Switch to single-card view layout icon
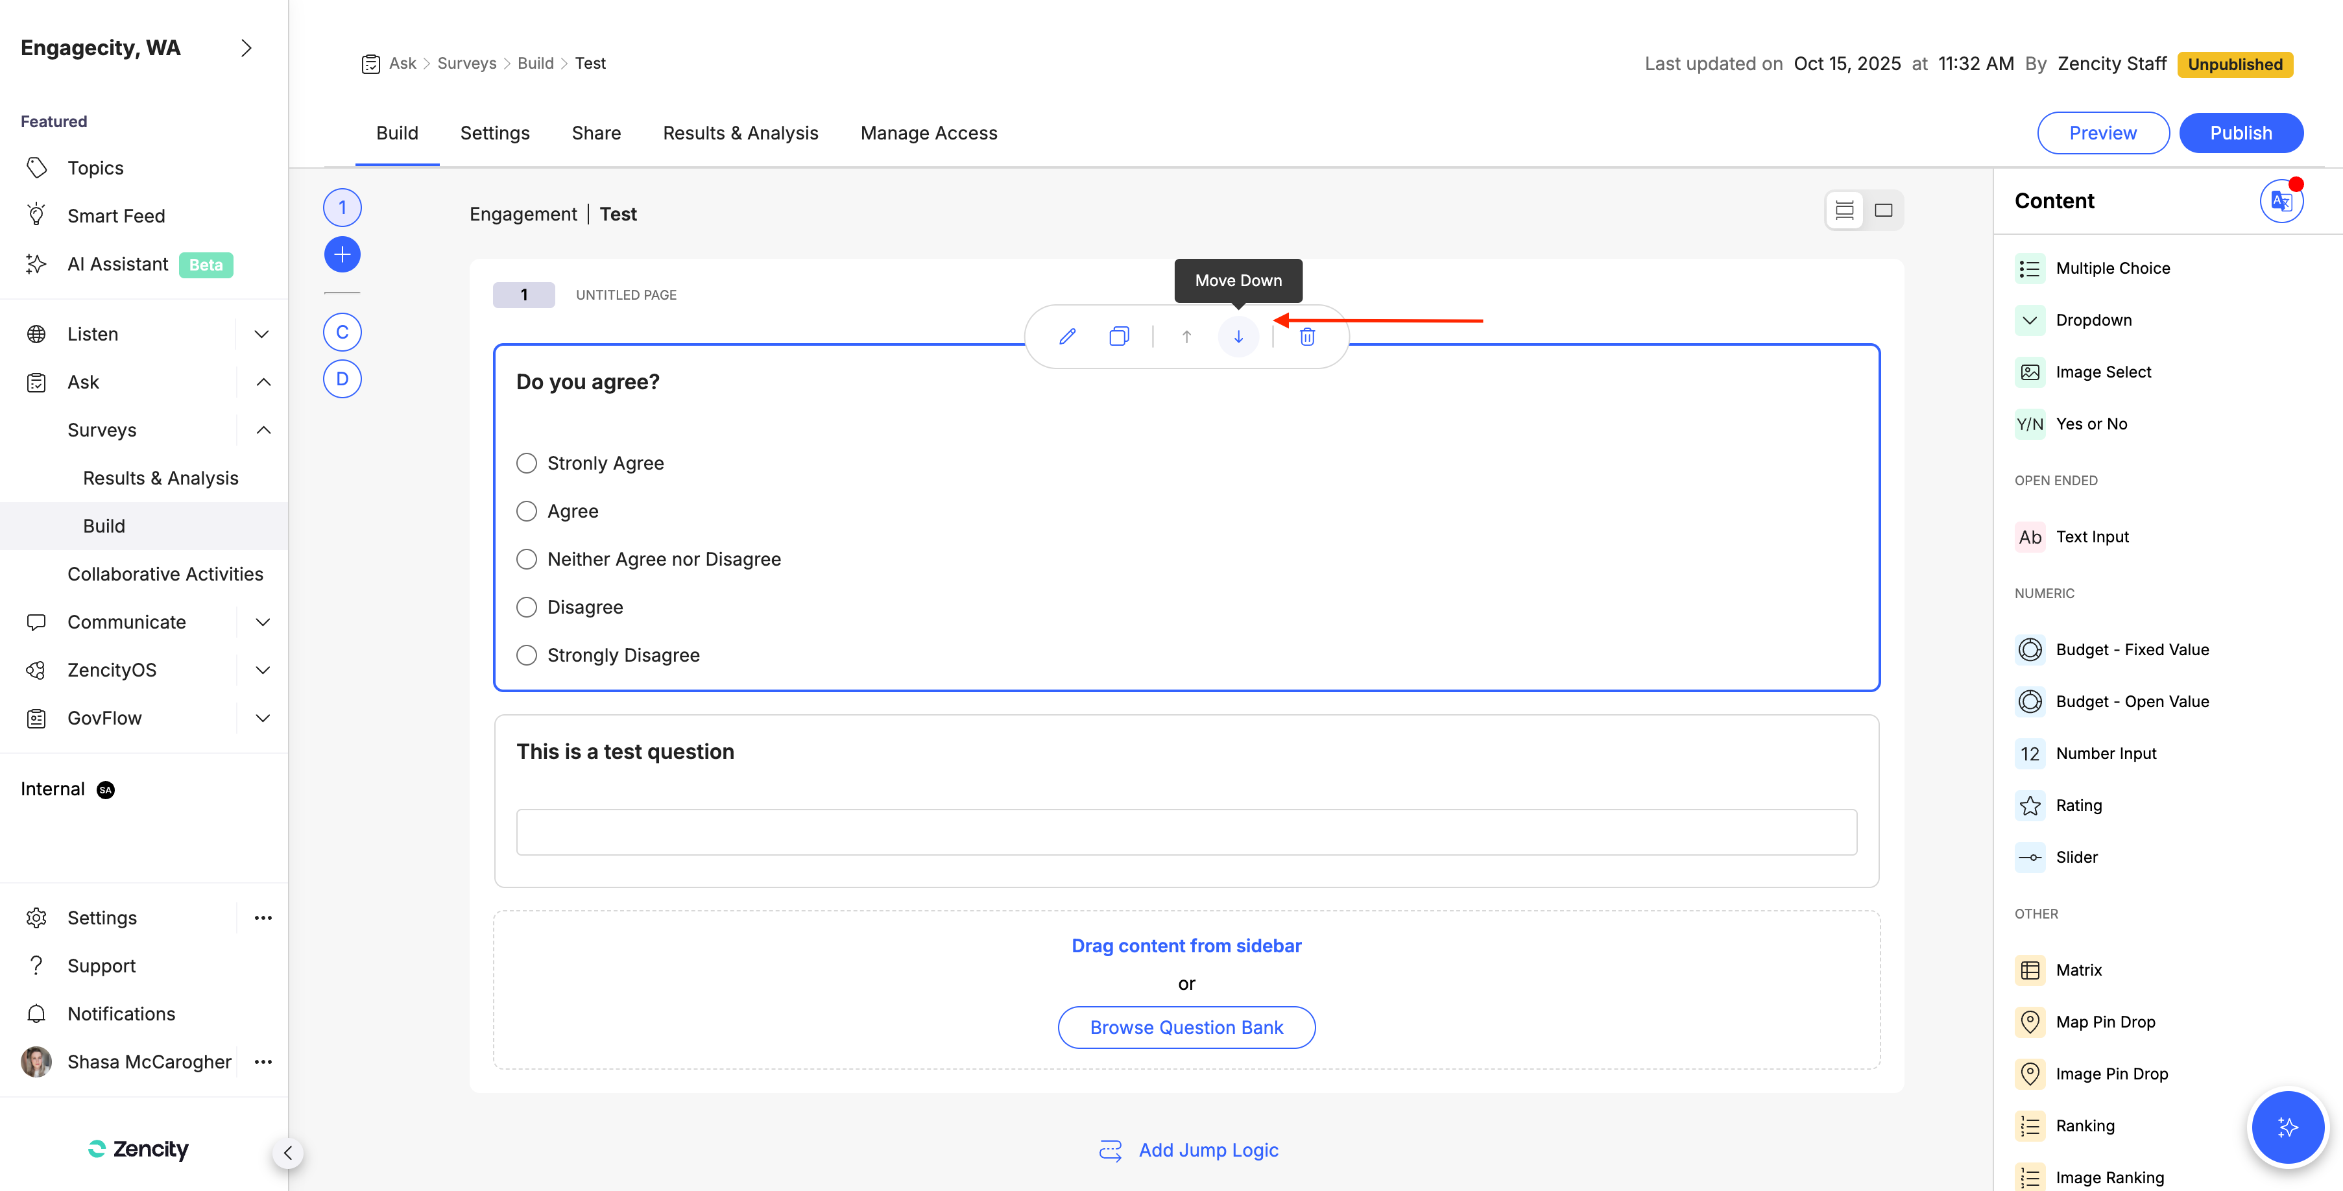The image size is (2343, 1191). [1882, 210]
